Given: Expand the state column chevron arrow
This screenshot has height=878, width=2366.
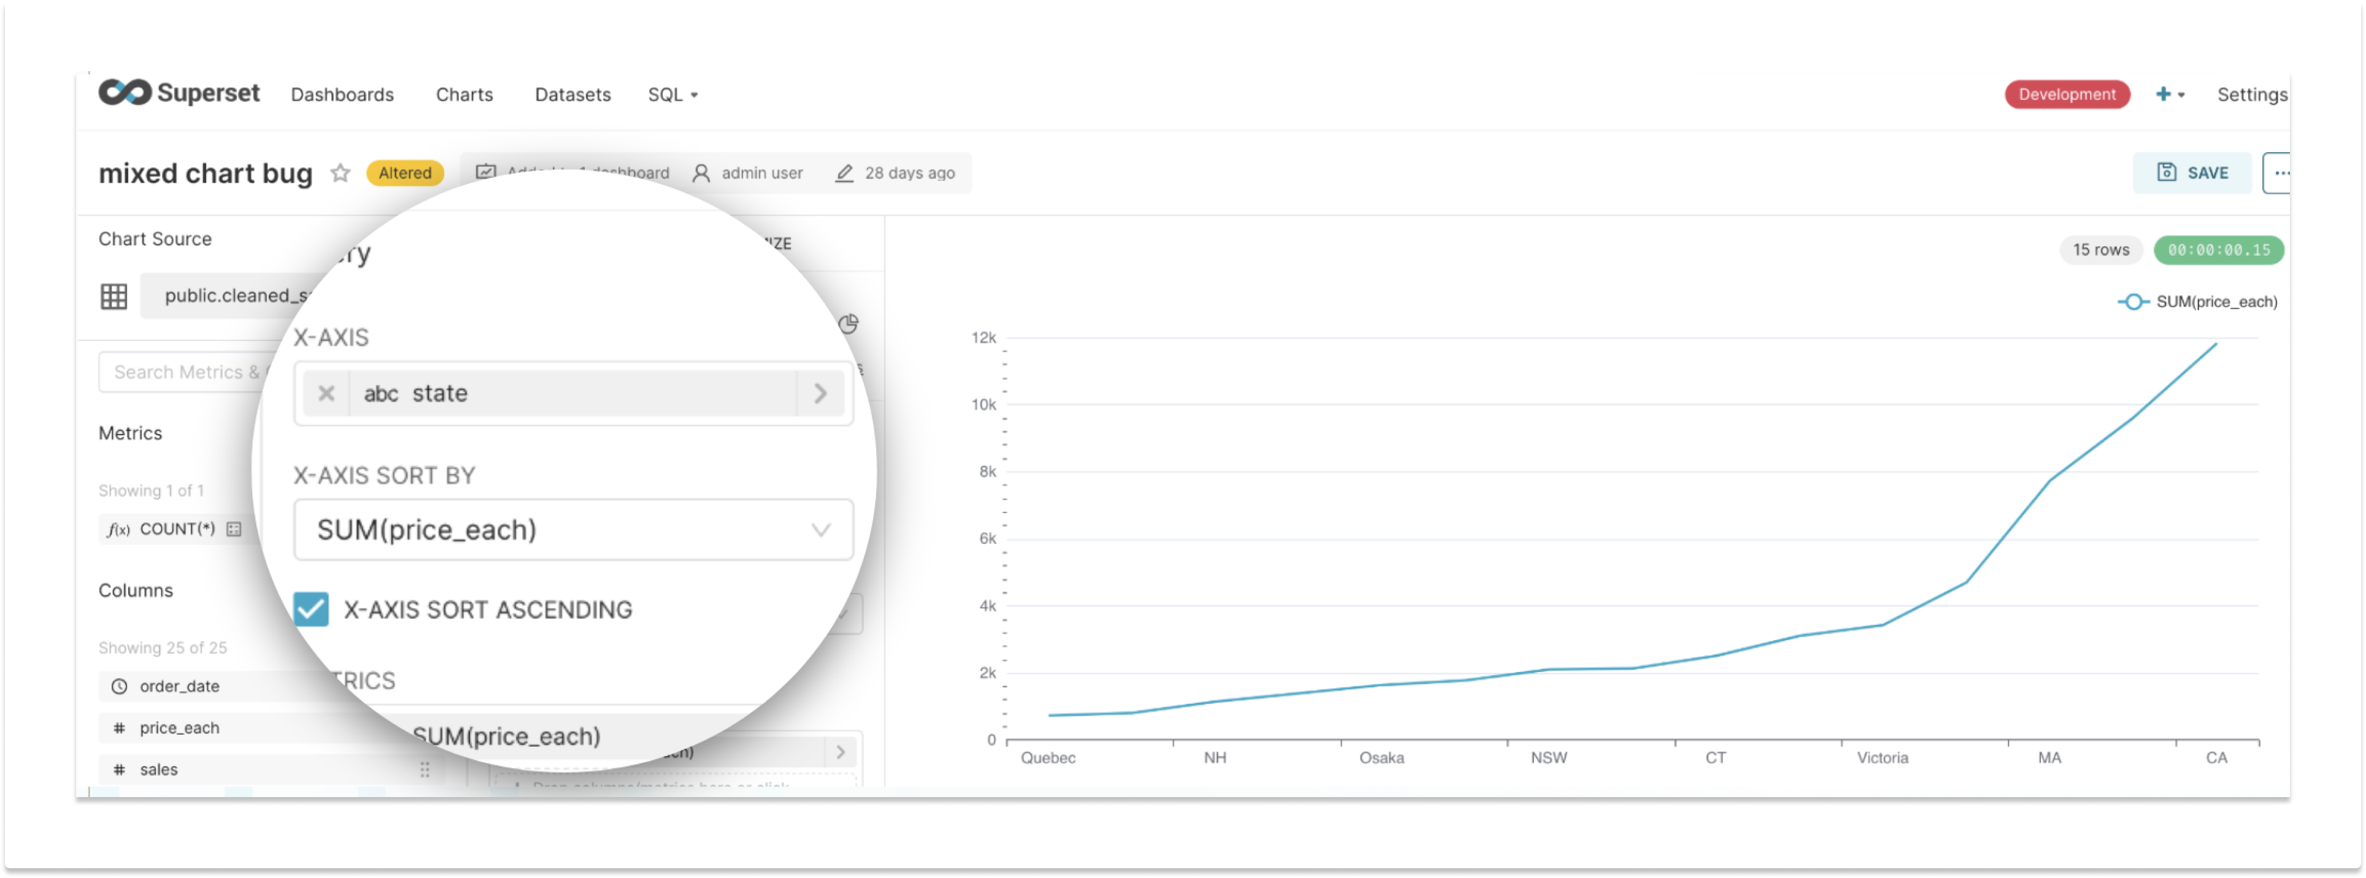Looking at the screenshot, I should coord(820,394).
